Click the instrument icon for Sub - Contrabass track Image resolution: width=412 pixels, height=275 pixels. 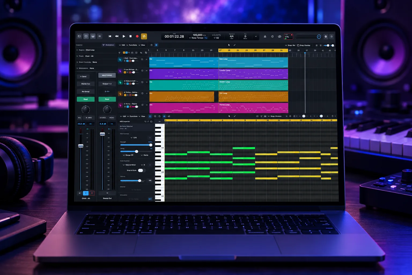click(120, 60)
